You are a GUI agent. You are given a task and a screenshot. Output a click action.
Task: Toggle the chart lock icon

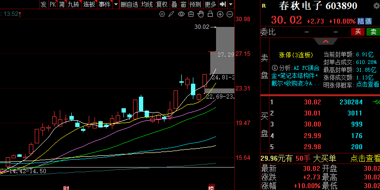210,14
